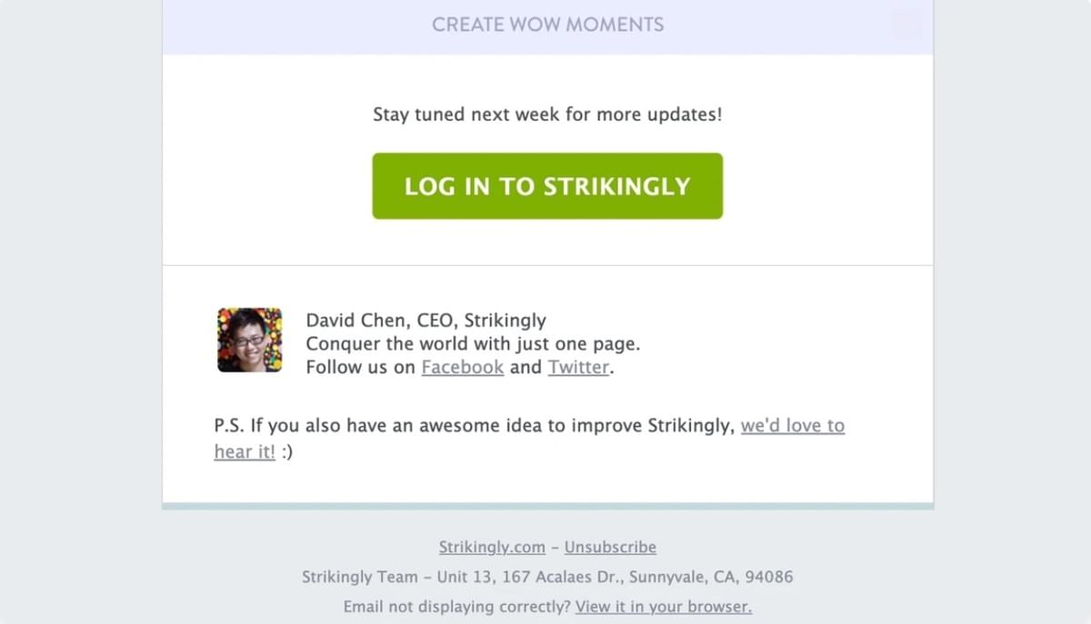Click the "Follow us on" sentence
Screen dimensions: 1091x624
click(x=360, y=367)
